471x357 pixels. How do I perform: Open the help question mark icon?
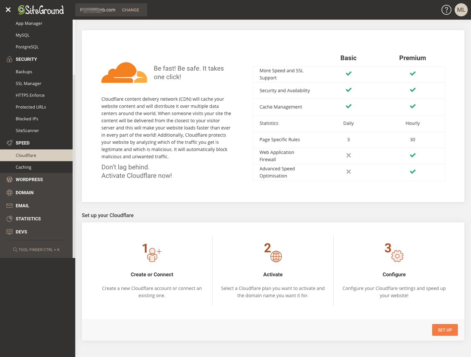pyautogui.click(x=446, y=10)
